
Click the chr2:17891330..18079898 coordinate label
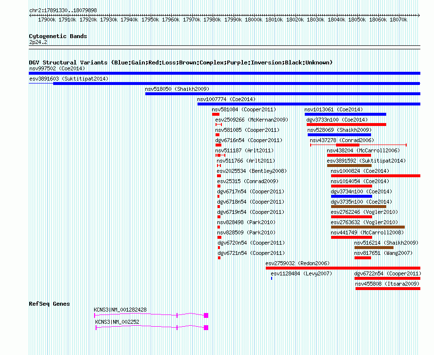[x=63, y=10]
